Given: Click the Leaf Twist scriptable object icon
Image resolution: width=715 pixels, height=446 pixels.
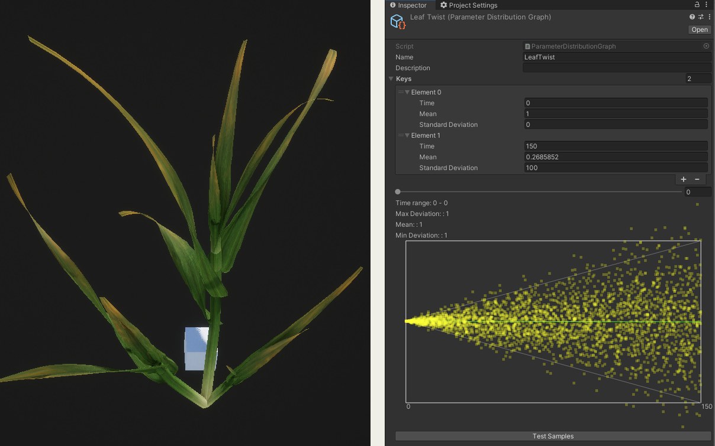Looking at the screenshot, I should pyautogui.click(x=398, y=22).
